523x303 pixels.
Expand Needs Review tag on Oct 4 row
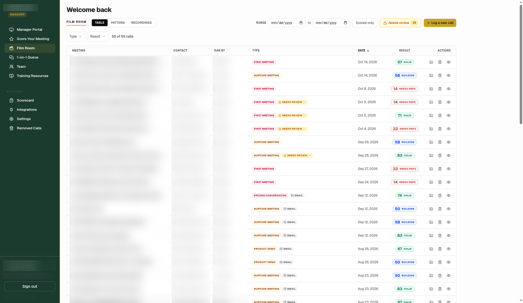pos(292,129)
